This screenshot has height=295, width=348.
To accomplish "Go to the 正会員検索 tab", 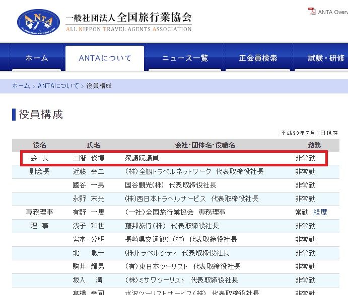I will point(258,58).
